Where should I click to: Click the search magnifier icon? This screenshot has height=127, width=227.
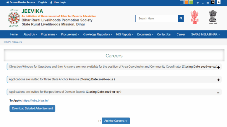pyautogui.click(x=181, y=19)
